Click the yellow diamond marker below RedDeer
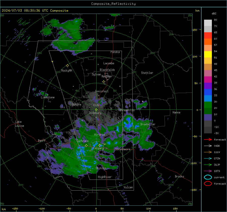The width and height of the screenshot is (227, 212). point(104,82)
